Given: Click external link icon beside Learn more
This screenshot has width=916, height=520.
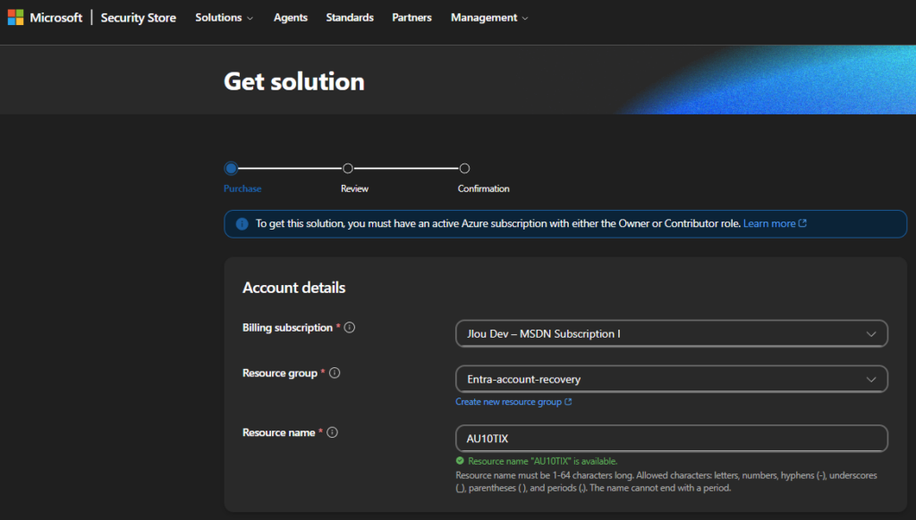Looking at the screenshot, I should (802, 223).
